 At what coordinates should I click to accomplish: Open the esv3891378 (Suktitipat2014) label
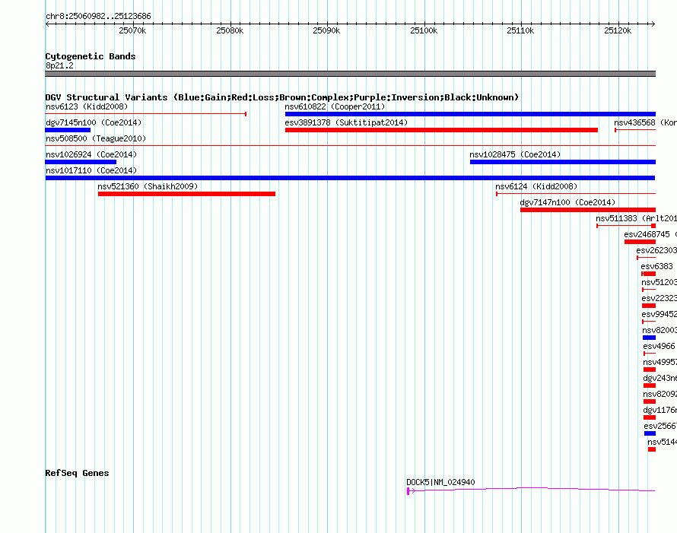[x=346, y=122]
